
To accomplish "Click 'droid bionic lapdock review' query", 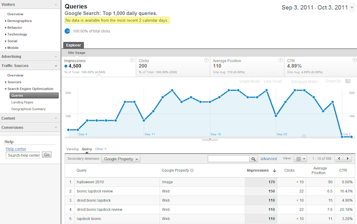I will point(99,210).
